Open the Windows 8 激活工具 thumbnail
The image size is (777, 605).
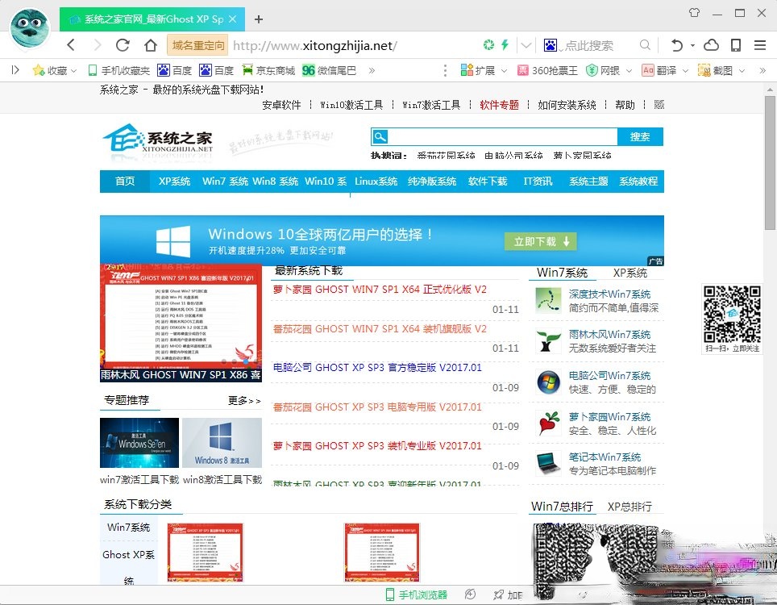[222, 442]
